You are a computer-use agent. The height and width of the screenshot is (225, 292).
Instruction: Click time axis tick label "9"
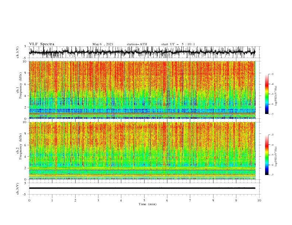pyautogui.click(x=236, y=200)
